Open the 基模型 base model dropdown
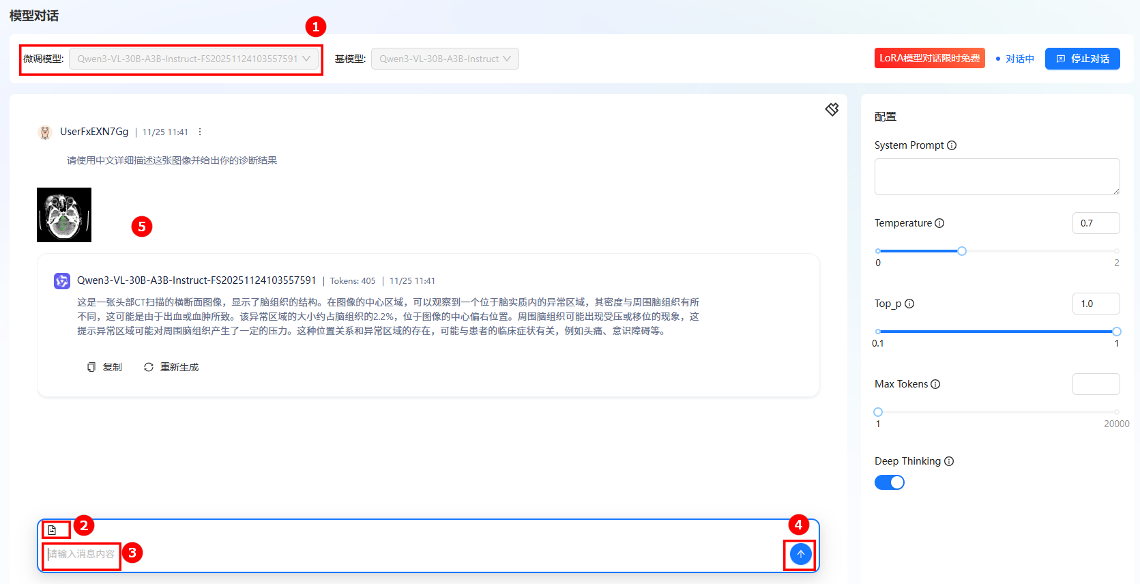 [x=444, y=59]
